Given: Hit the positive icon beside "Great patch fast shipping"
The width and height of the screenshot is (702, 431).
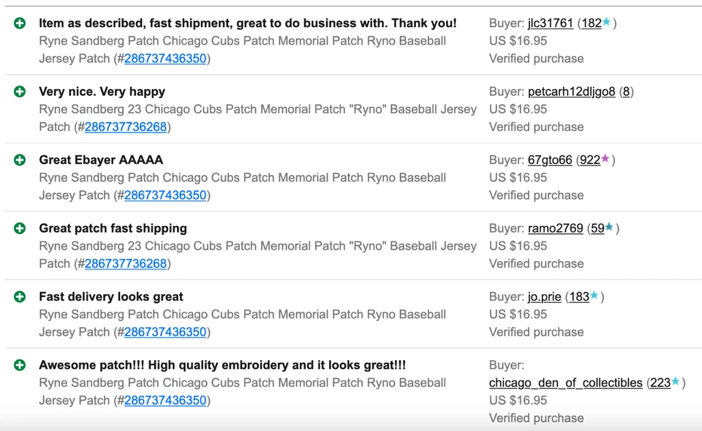Looking at the screenshot, I should tap(20, 228).
